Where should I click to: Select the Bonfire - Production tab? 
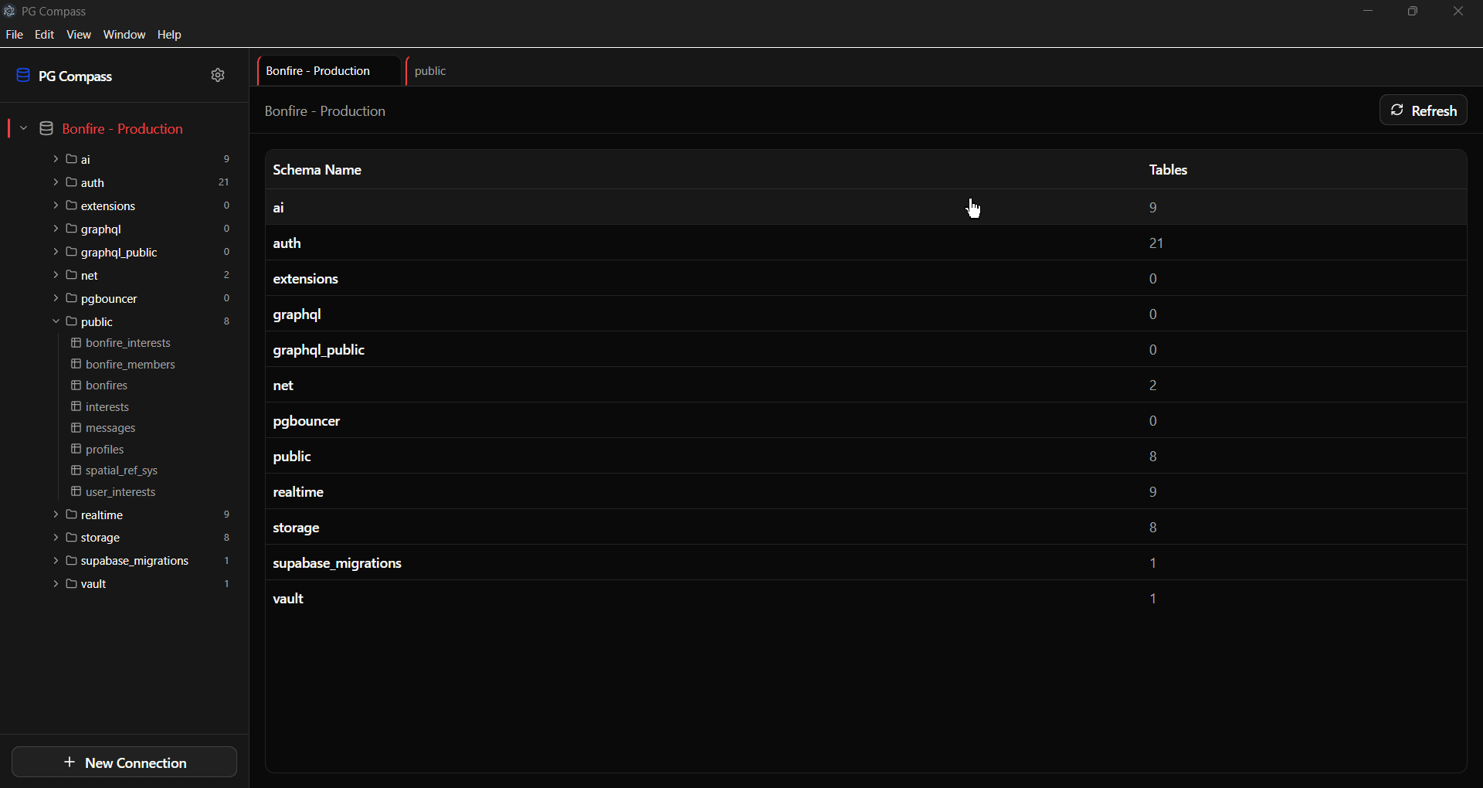329,71
